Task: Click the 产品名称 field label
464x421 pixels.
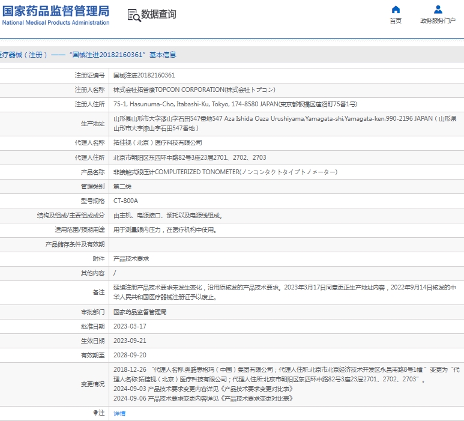Action: pyautogui.click(x=92, y=172)
